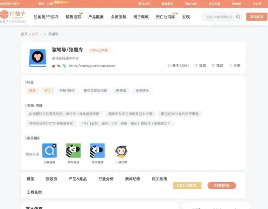Click the 笔记 note pencil icon
268x209 pixels.
213,66
